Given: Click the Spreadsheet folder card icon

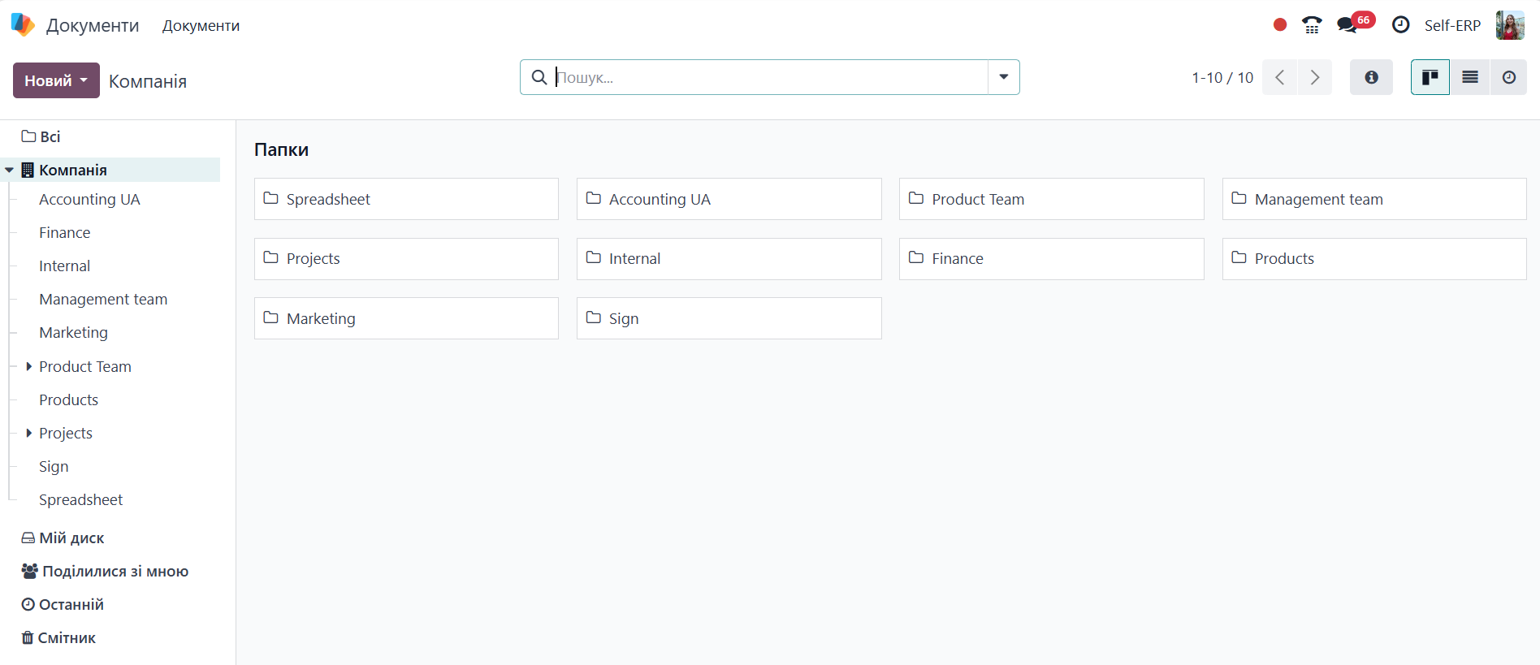Looking at the screenshot, I should 270,198.
